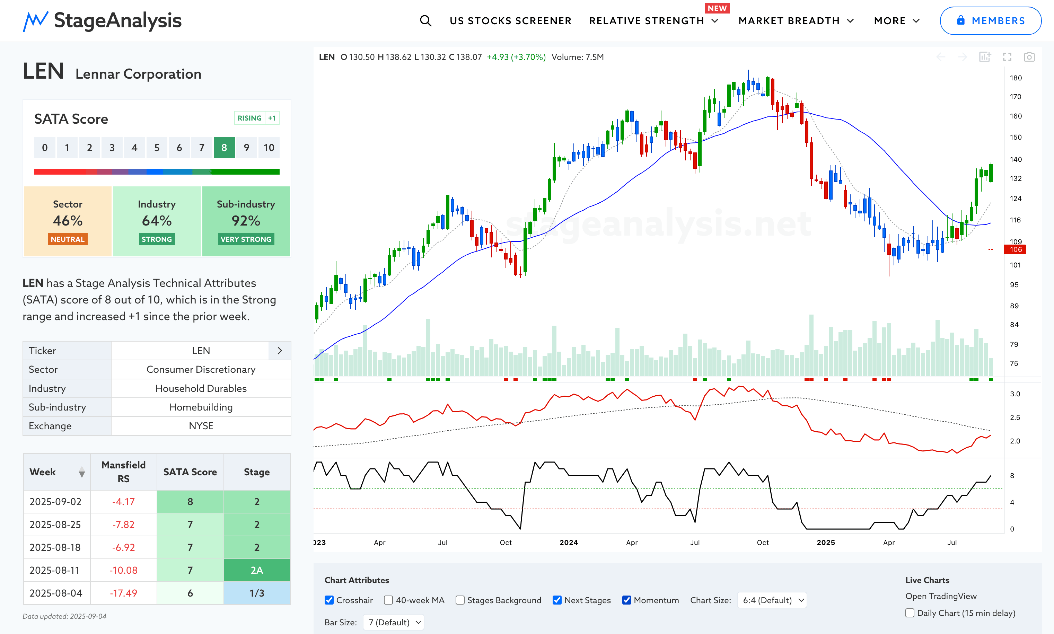Image resolution: width=1054 pixels, height=634 pixels.
Task: Click the Week column sort arrows
Action: click(x=82, y=472)
